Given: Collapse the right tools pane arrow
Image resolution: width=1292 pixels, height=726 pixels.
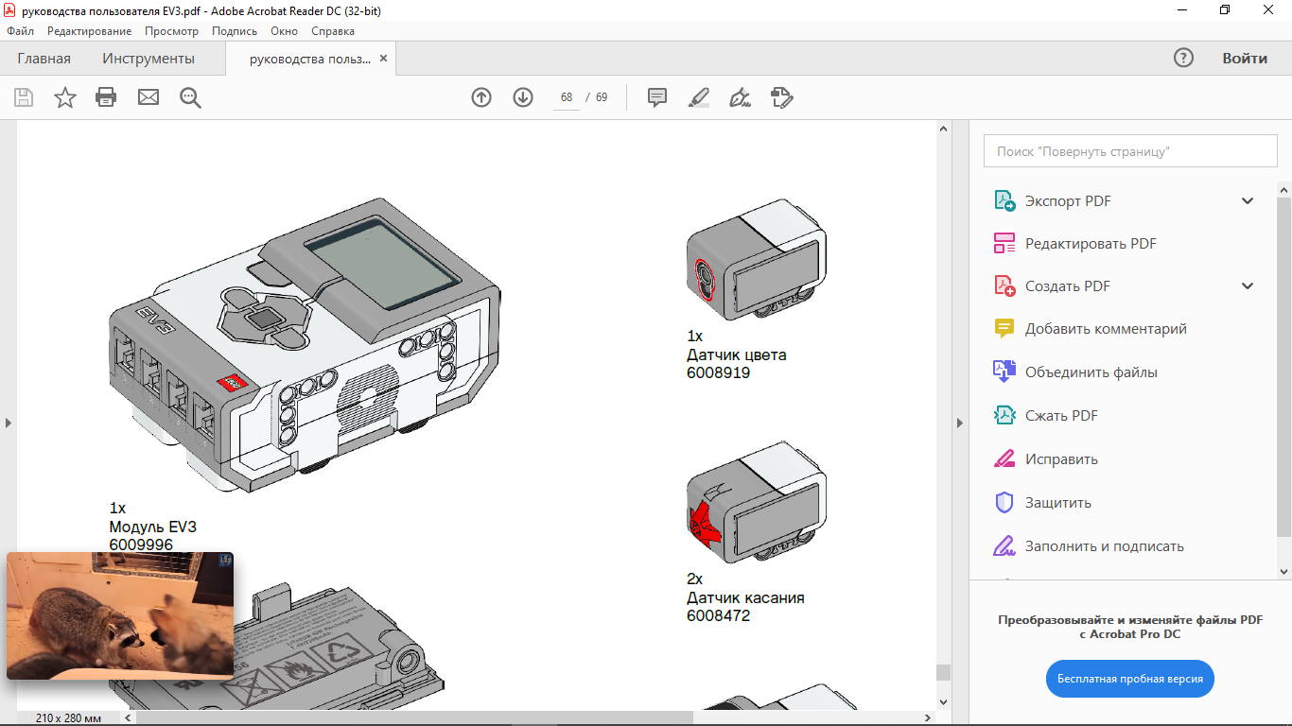Looking at the screenshot, I should (960, 423).
